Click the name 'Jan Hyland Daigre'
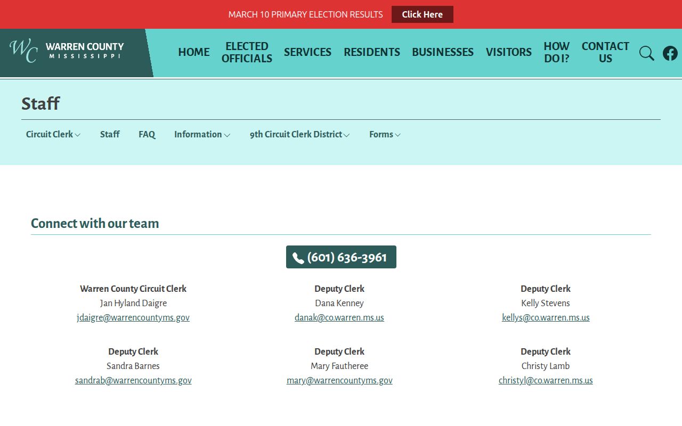Image resolution: width=682 pixels, height=426 pixels. pos(133,304)
